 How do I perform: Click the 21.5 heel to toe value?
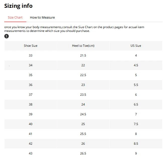click(83, 56)
